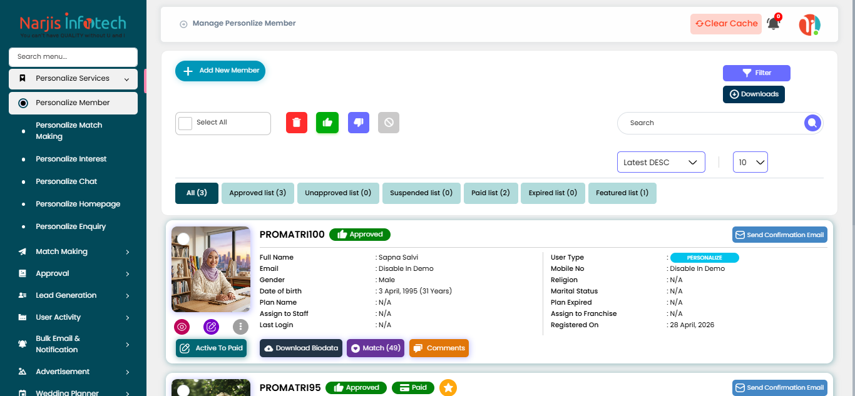Click the green thumbs-up approve icon
Screen dimensions: 855x396
click(327, 123)
